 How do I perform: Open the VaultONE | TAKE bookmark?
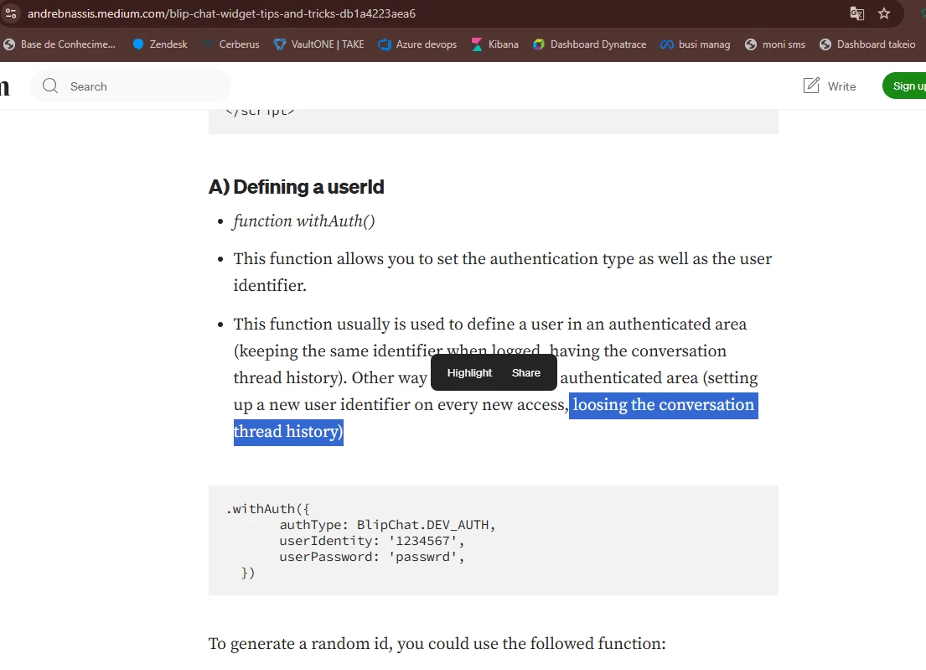[x=319, y=44]
